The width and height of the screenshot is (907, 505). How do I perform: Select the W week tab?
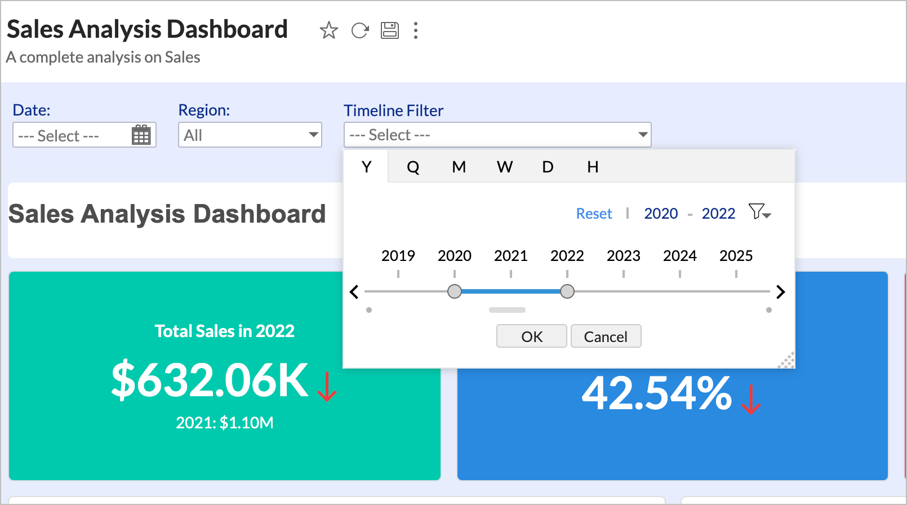click(504, 167)
